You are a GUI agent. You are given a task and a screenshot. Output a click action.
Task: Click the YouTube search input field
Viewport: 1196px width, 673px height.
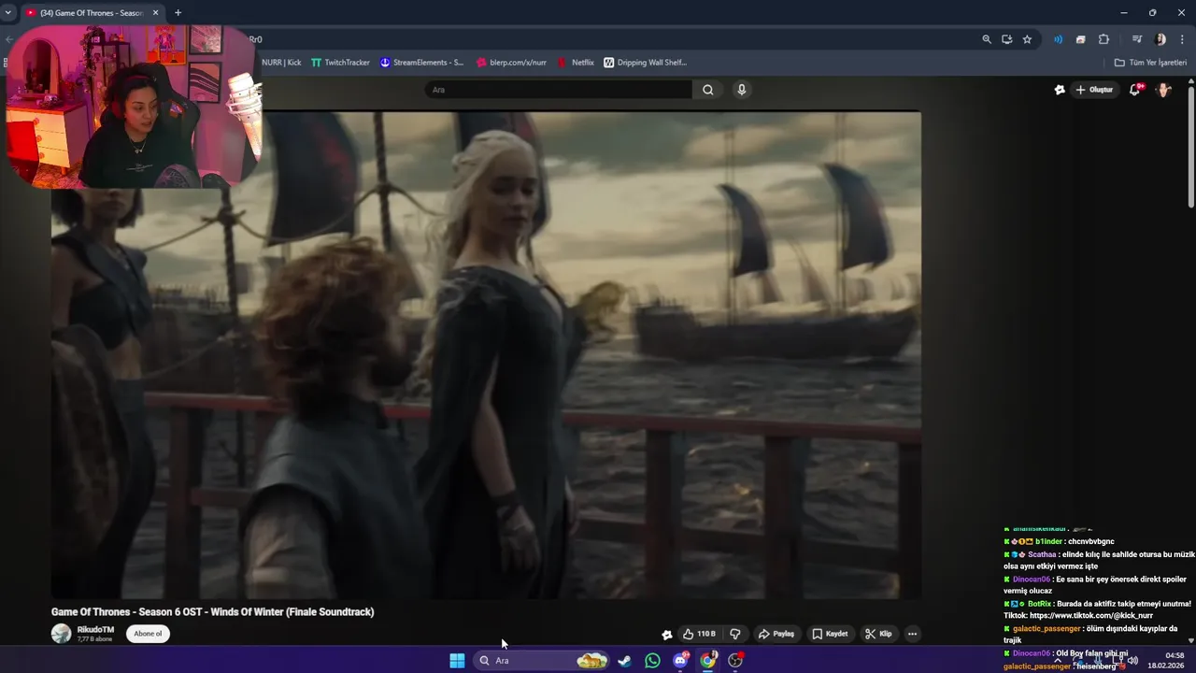[559, 90]
